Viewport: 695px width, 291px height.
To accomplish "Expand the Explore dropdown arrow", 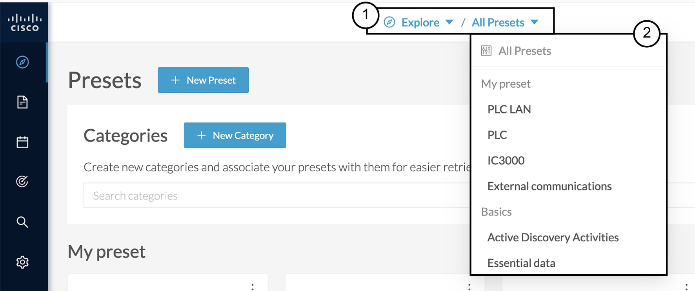I will point(449,22).
